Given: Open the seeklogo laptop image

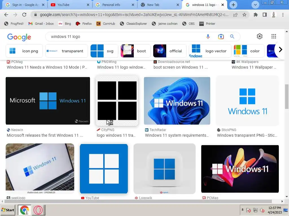Looking at the screenshot, I should 40,169.
